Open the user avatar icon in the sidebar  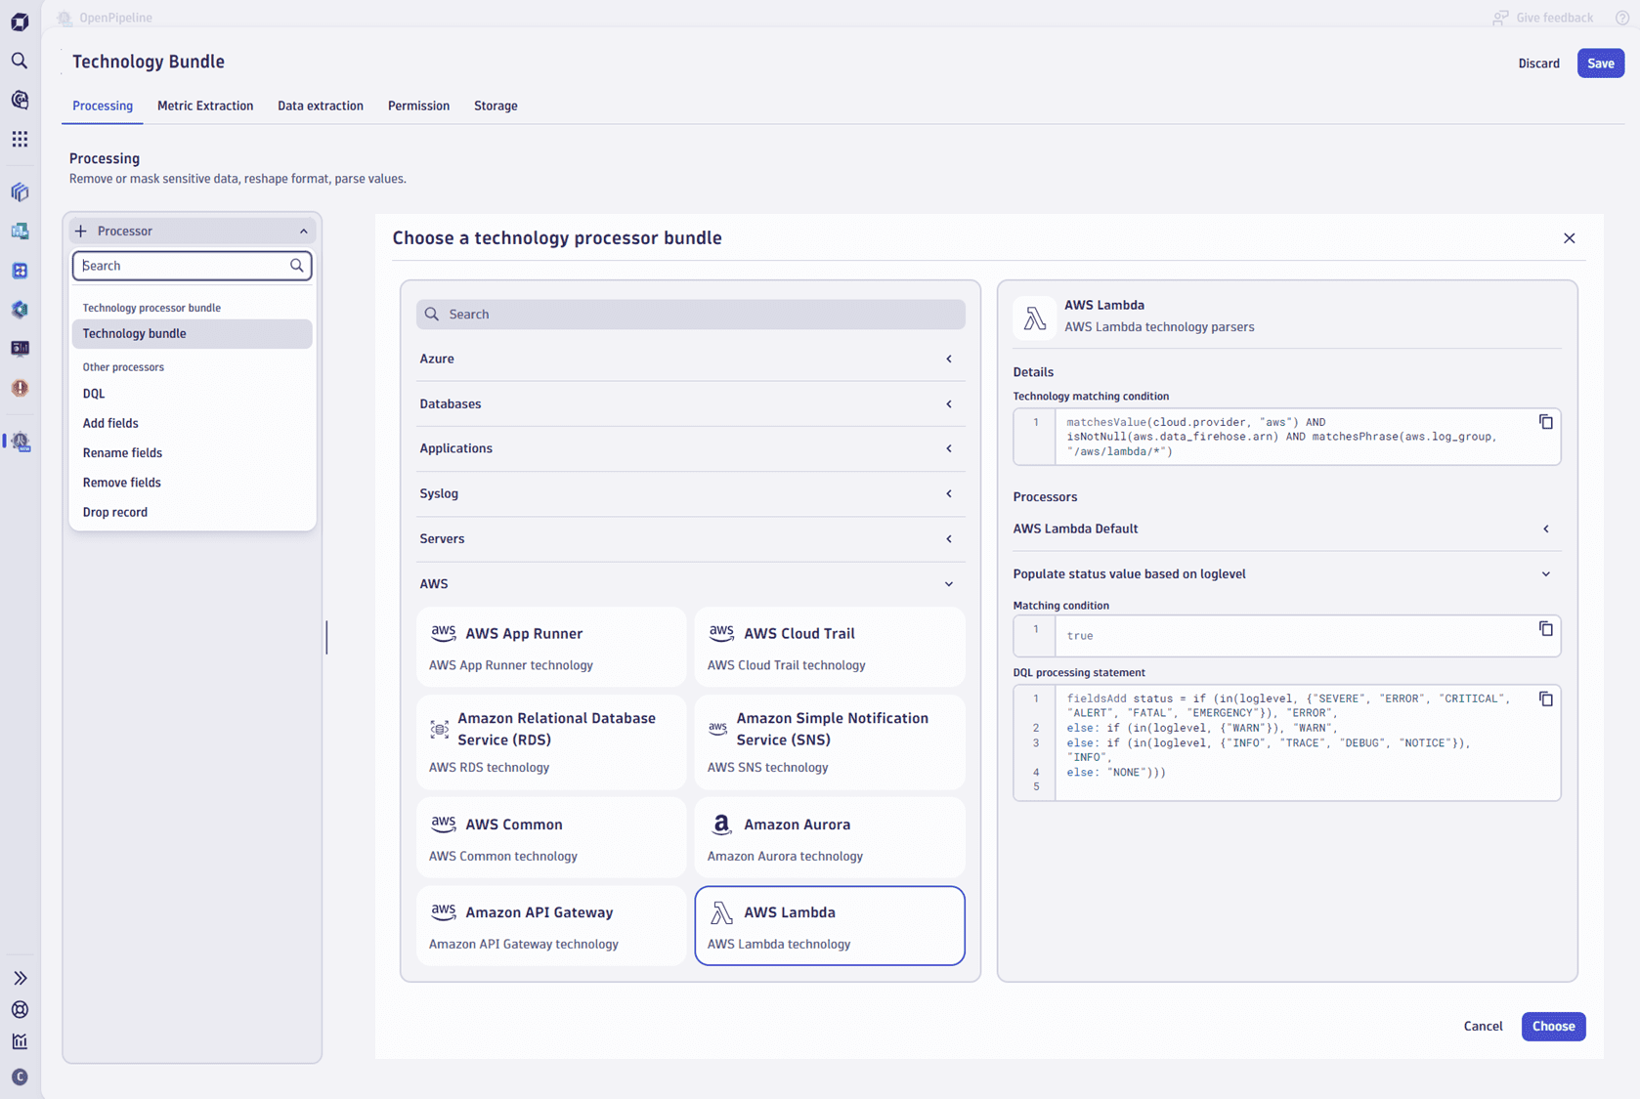[20, 1077]
